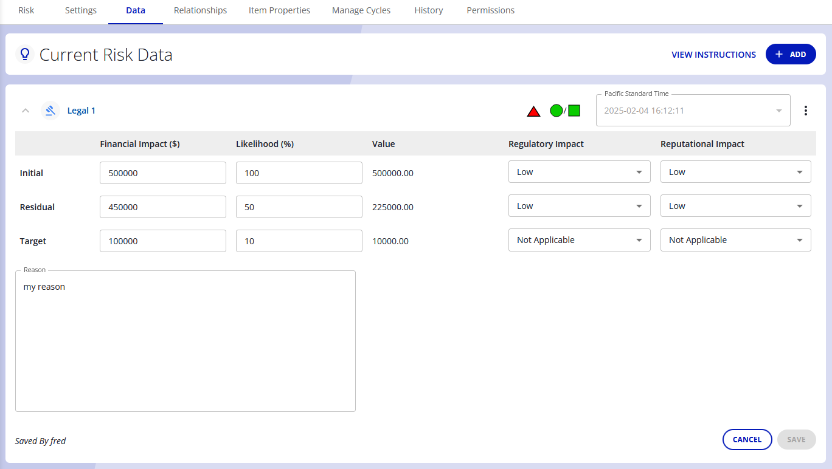This screenshot has height=469, width=832.
Task: Click the red triangle risk indicator
Action: [533, 111]
